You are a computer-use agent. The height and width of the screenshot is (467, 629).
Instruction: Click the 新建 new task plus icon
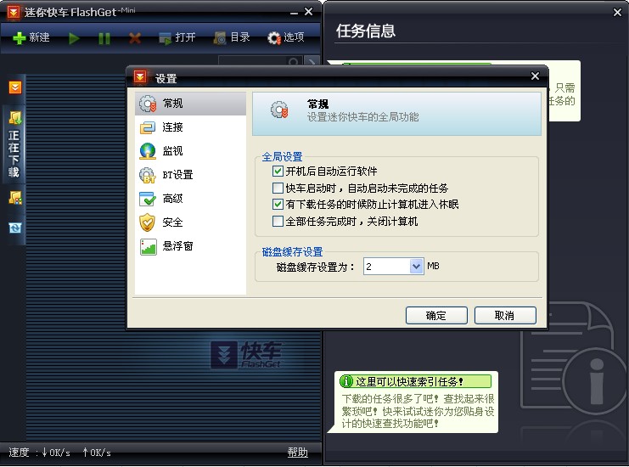pos(19,38)
